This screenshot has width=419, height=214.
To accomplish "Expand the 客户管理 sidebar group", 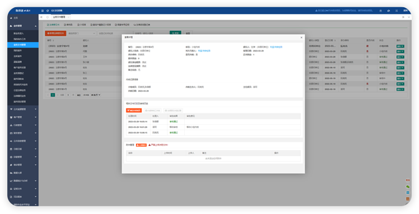I will [x=23, y=117].
